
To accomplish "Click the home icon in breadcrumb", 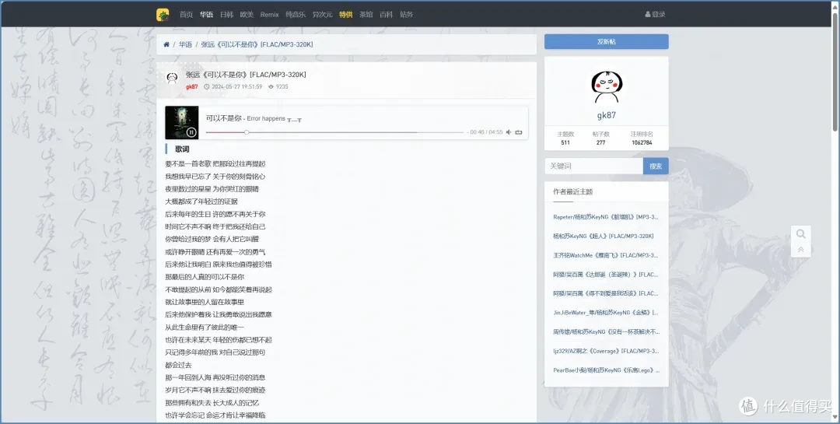I will [166, 44].
